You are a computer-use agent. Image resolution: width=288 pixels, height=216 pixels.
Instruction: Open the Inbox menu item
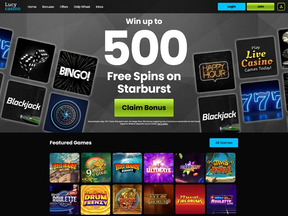coord(100,7)
